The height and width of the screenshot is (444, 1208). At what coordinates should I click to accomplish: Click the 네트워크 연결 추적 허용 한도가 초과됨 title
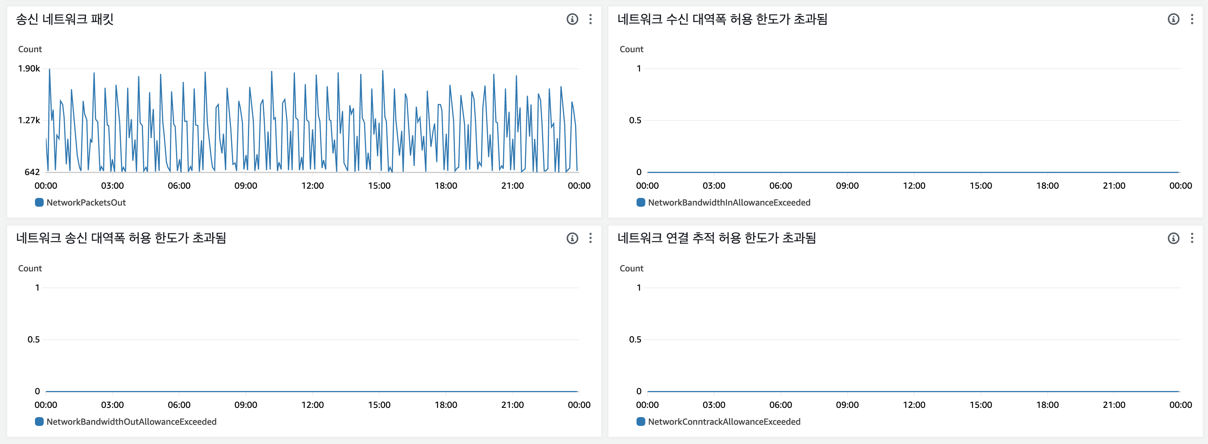(716, 238)
